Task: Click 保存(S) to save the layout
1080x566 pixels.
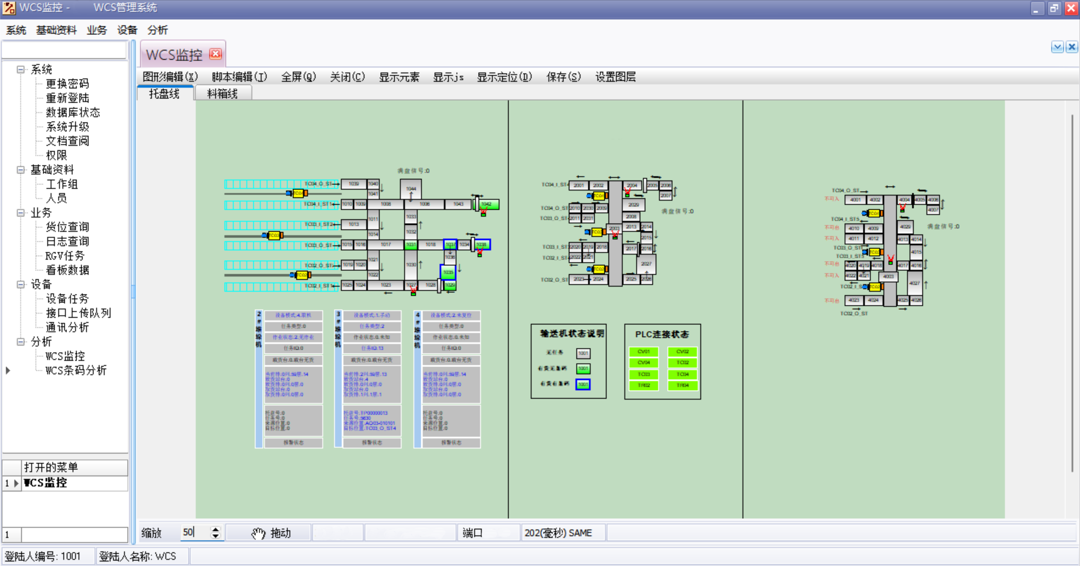Action: (x=563, y=77)
